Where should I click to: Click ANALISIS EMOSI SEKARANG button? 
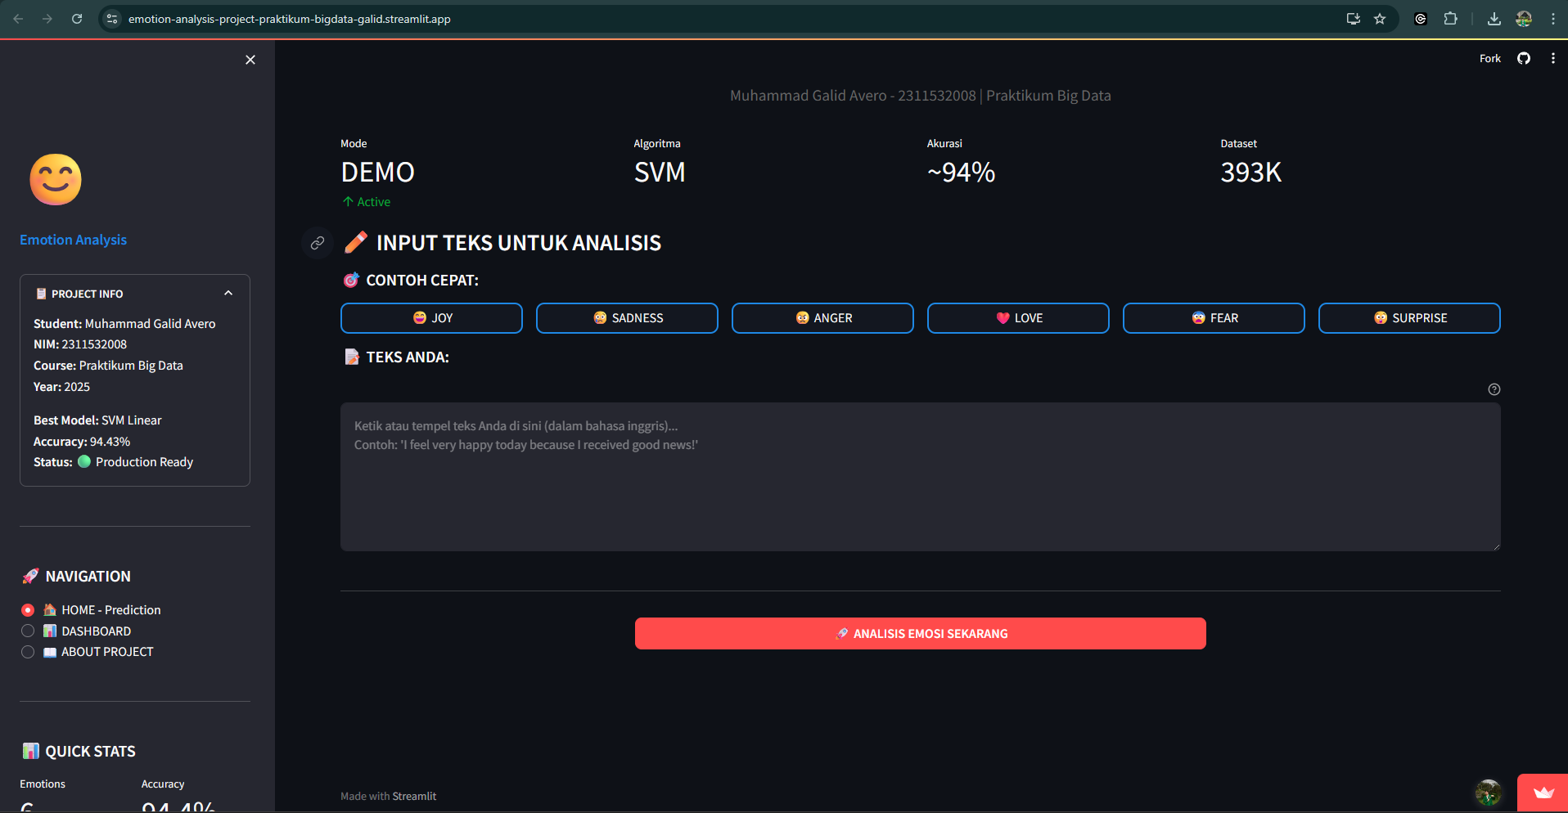click(921, 634)
